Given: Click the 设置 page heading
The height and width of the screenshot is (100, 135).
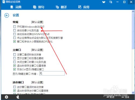Looking at the screenshot, I should coord(16,15).
